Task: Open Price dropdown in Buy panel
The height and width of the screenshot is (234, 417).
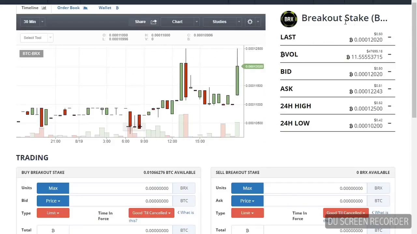Action: coord(53,201)
